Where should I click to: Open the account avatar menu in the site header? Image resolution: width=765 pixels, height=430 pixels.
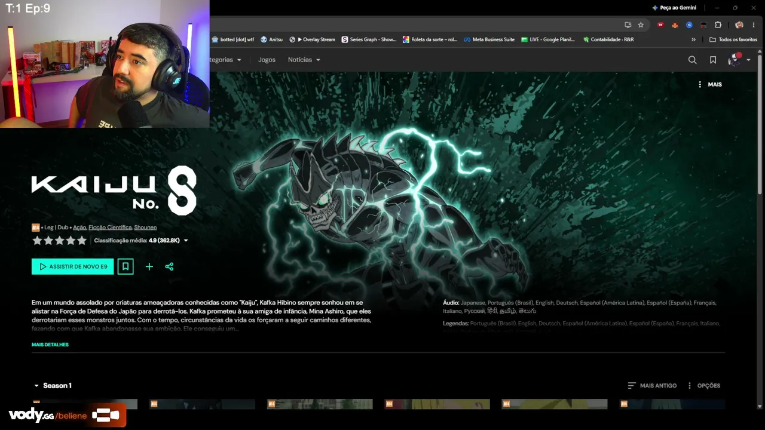[x=739, y=60]
